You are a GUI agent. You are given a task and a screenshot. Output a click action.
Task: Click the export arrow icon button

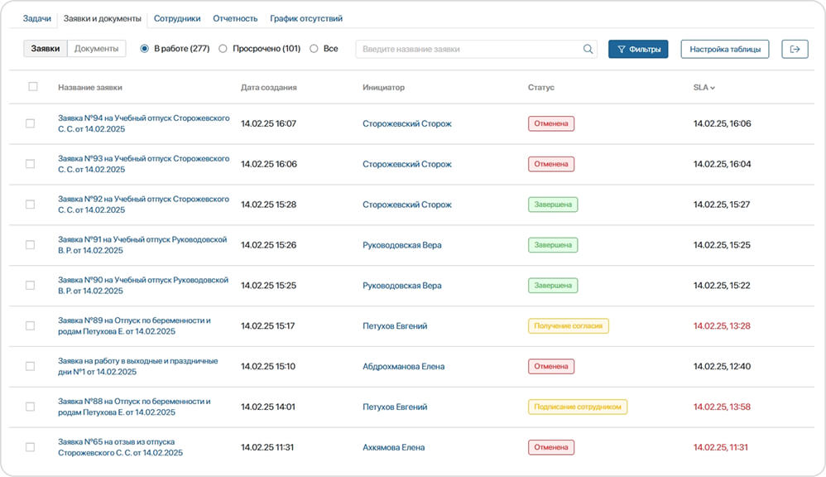point(795,49)
